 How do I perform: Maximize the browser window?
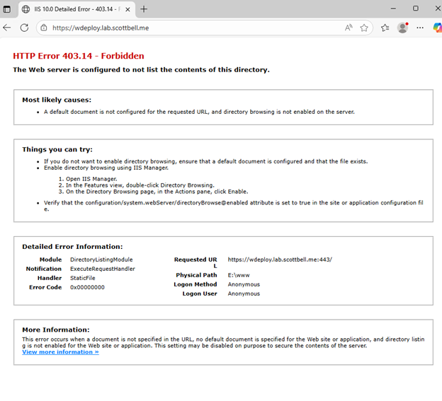tap(415, 8)
